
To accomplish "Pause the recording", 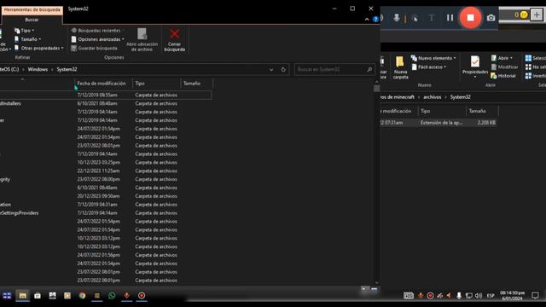I will point(450,17).
